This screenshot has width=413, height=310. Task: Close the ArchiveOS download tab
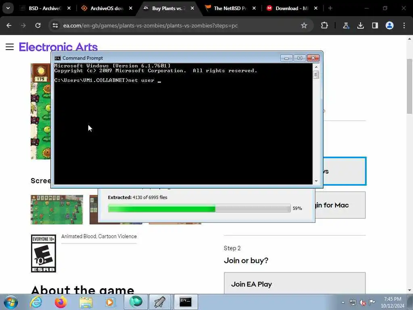131,8
